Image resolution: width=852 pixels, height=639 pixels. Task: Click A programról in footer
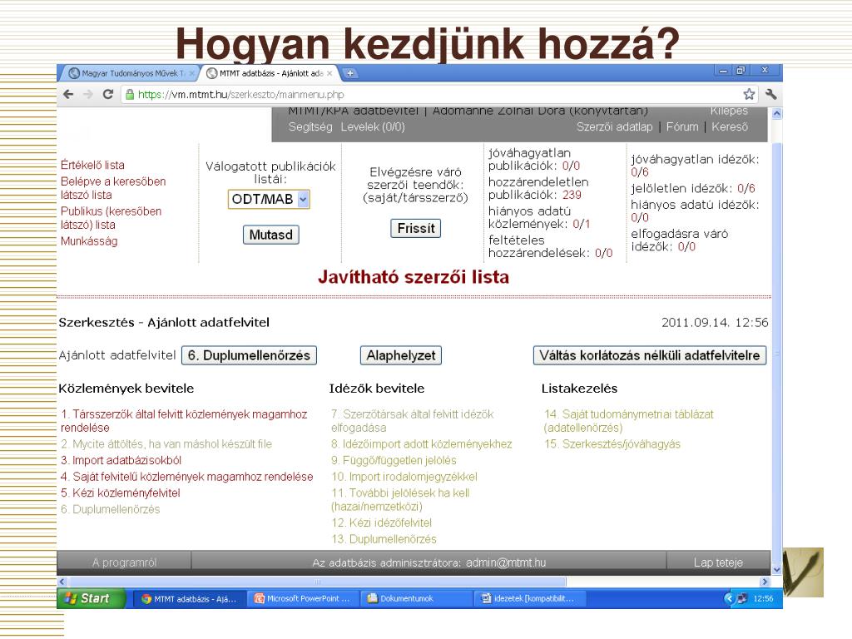click(x=125, y=562)
